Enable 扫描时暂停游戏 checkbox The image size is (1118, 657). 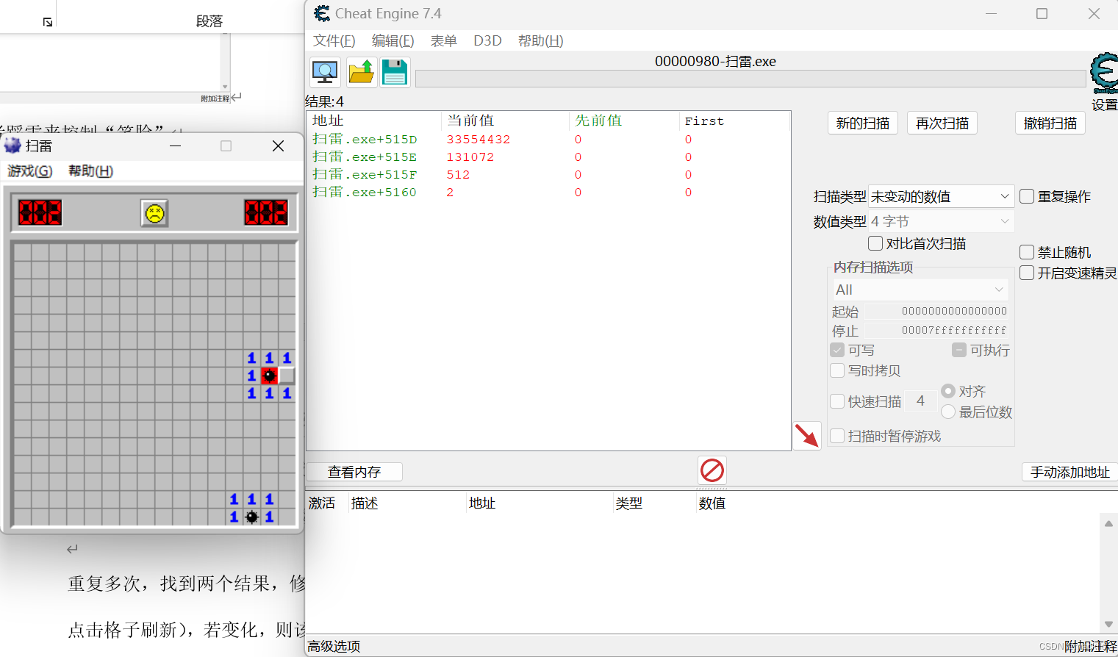click(837, 436)
